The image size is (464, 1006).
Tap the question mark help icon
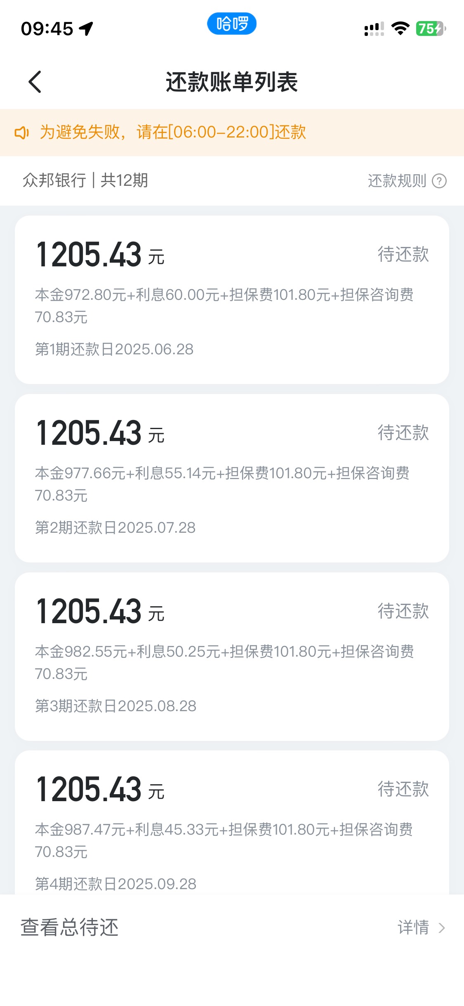[439, 181]
